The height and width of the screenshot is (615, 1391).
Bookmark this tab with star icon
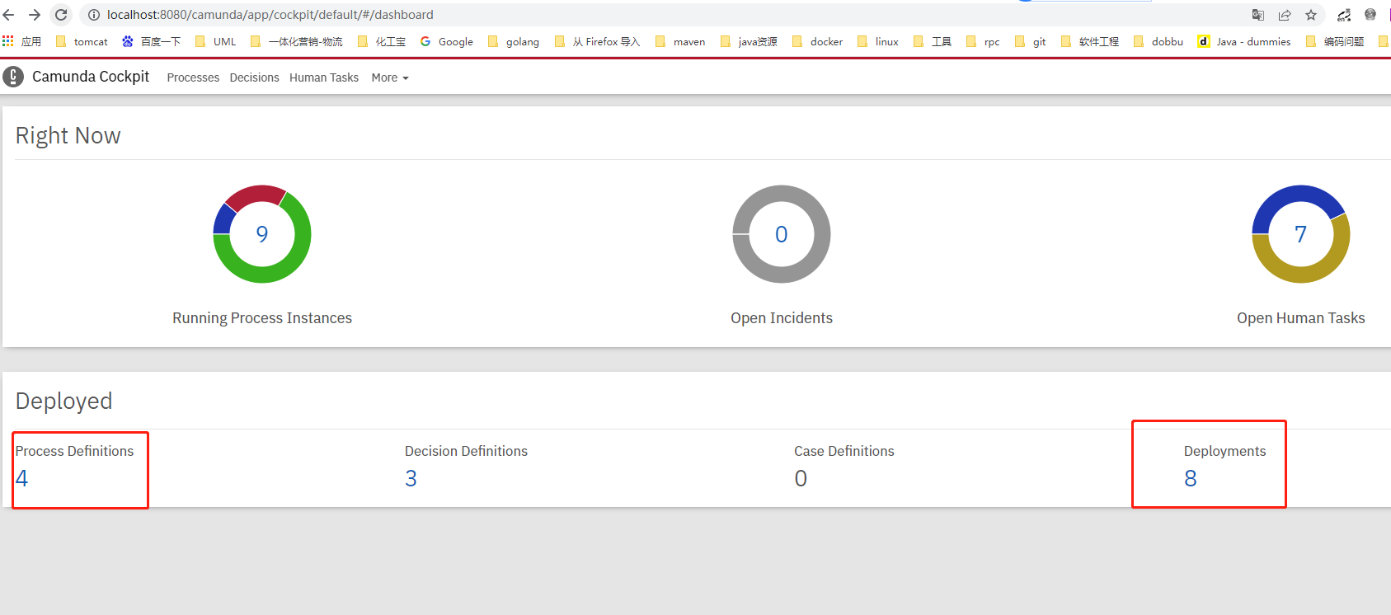pyautogui.click(x=1311, y=15)
